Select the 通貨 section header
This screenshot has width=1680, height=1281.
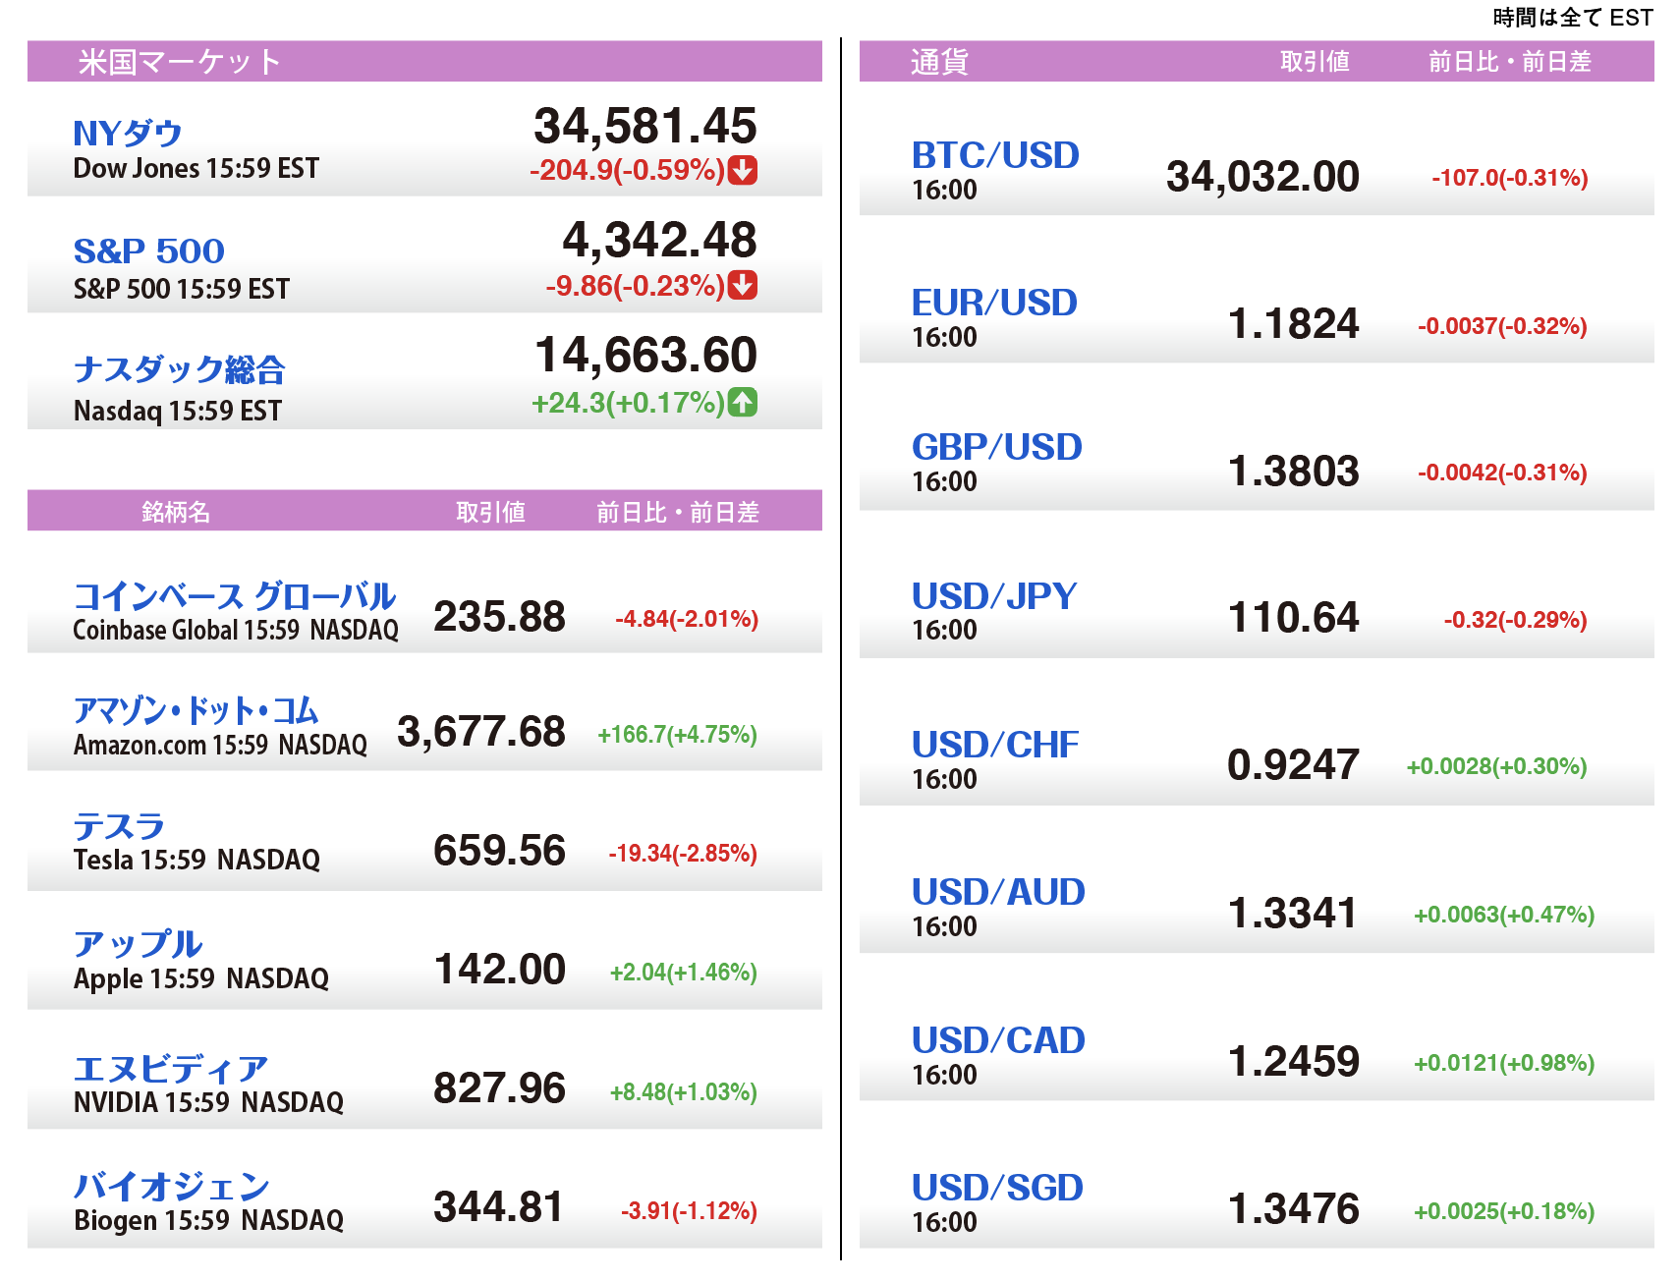click(x=939, y=62)
